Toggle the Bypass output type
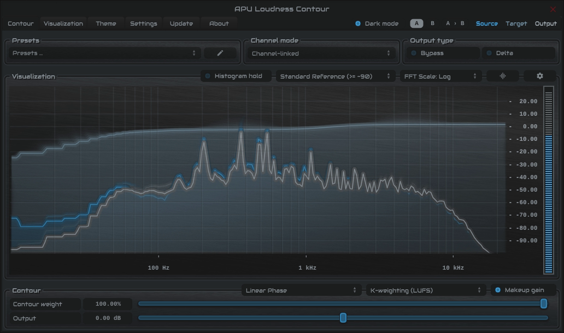The height and width of the screenshot is (333, 564). pyautogui.click(x=443, y=53)
